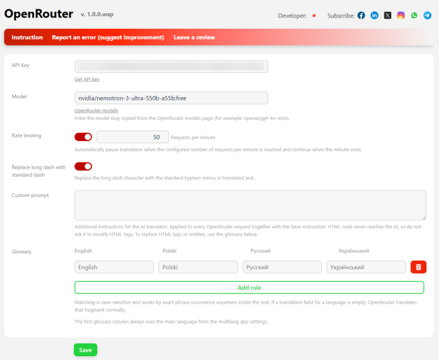Click the Polski column header
Image resolution: width=439 pixels, height=360 pixels.
click(169, 251)
